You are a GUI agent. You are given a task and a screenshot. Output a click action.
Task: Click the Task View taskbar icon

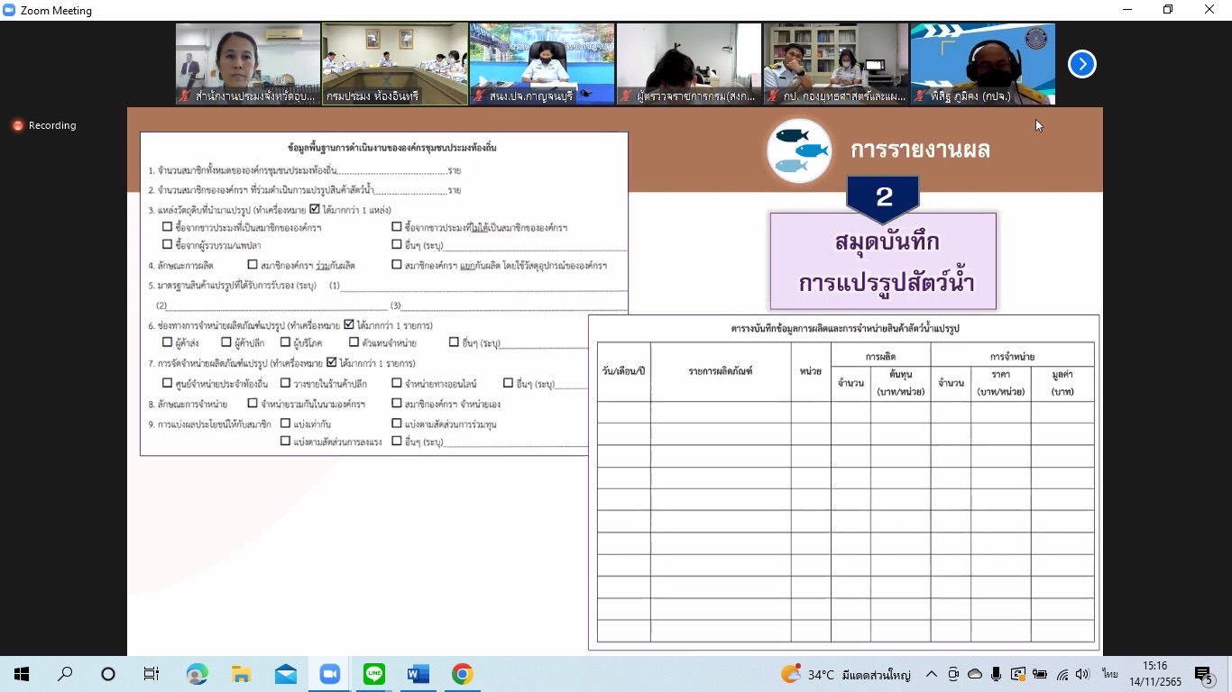tap(152, 674)
